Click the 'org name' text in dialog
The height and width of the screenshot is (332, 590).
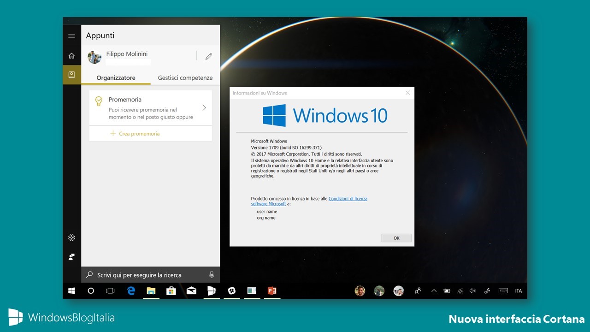[266, 218]
